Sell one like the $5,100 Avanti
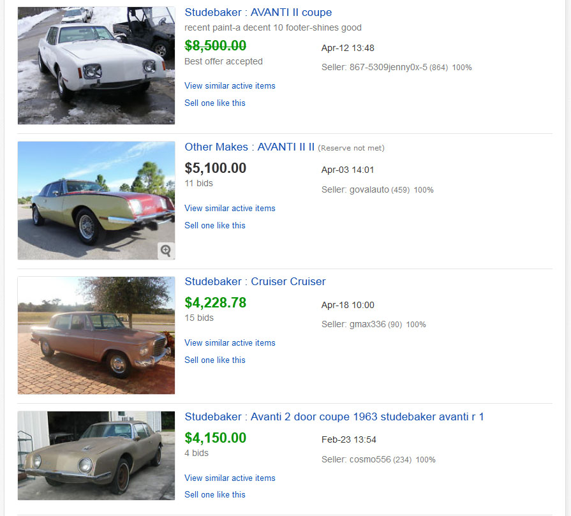 [215, 225]
